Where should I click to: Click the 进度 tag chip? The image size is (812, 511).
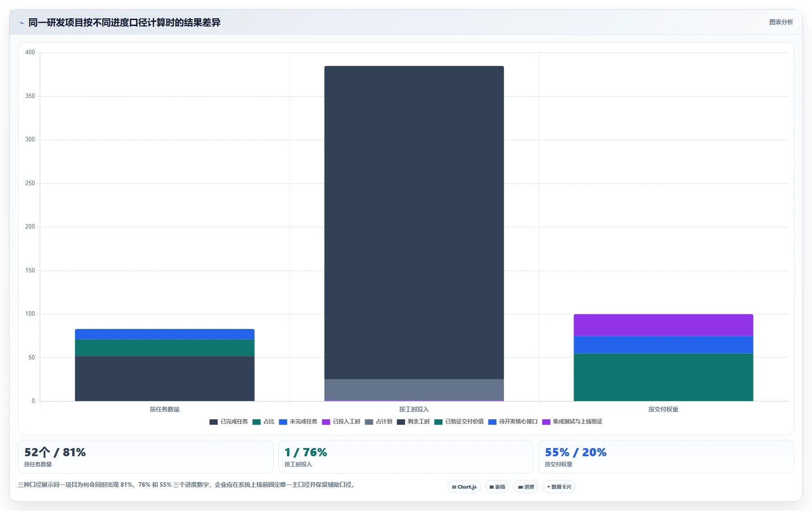[526, 487]
